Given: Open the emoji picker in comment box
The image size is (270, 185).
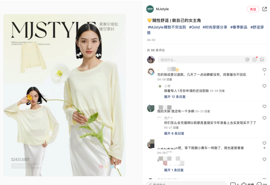Looking at the screenshot, I should 254,59.
